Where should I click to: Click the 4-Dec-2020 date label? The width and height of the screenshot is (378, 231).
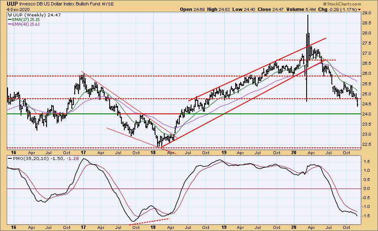pyautogui.click(x=18, y=9)
